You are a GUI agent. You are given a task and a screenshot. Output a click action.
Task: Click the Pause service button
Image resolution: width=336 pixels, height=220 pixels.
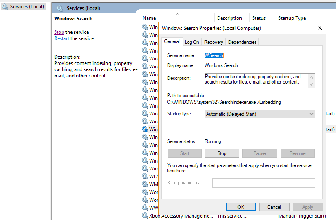point(259,153)
